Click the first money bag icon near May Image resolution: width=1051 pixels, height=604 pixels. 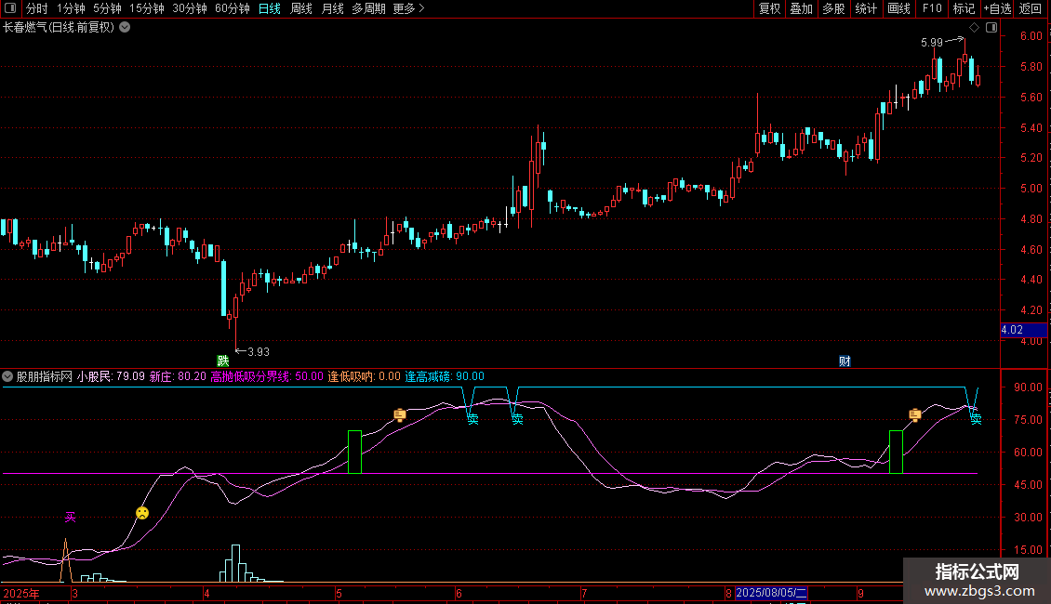click(400, 415)
